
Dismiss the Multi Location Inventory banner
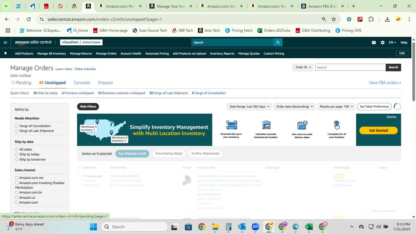[392, 117]
